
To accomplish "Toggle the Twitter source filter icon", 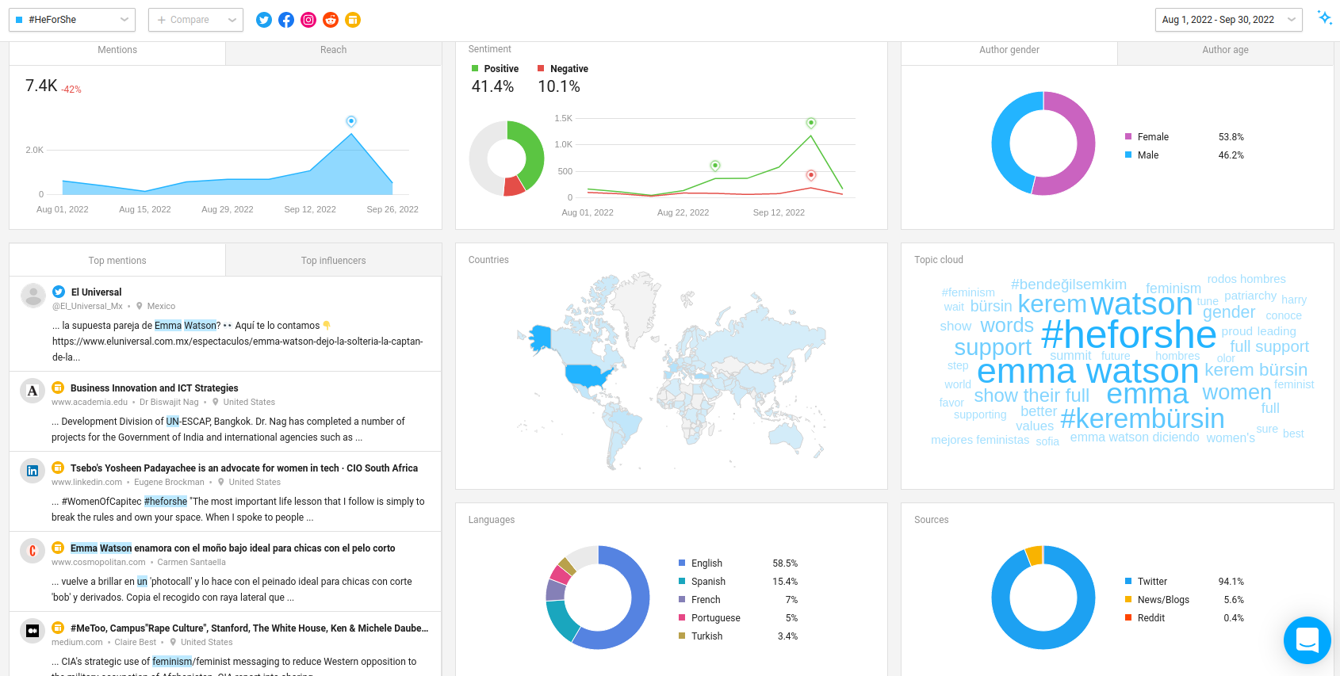I will click(264, 20).
